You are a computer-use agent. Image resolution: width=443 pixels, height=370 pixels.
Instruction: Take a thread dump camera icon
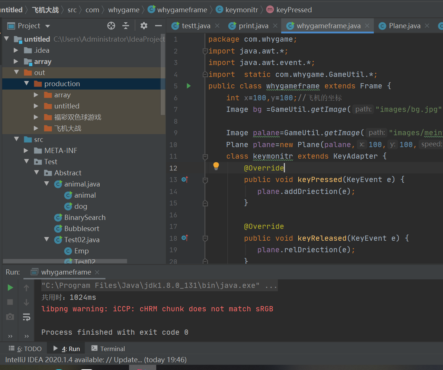tap(10, 317)
